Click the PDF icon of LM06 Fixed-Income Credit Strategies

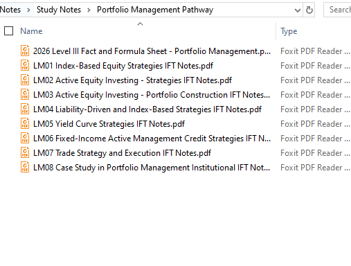coord(25,139)
